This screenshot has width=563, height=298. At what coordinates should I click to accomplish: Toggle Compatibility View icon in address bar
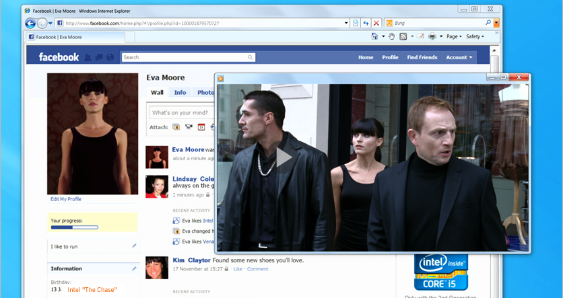pyautogui.click(x=356, y=23)
